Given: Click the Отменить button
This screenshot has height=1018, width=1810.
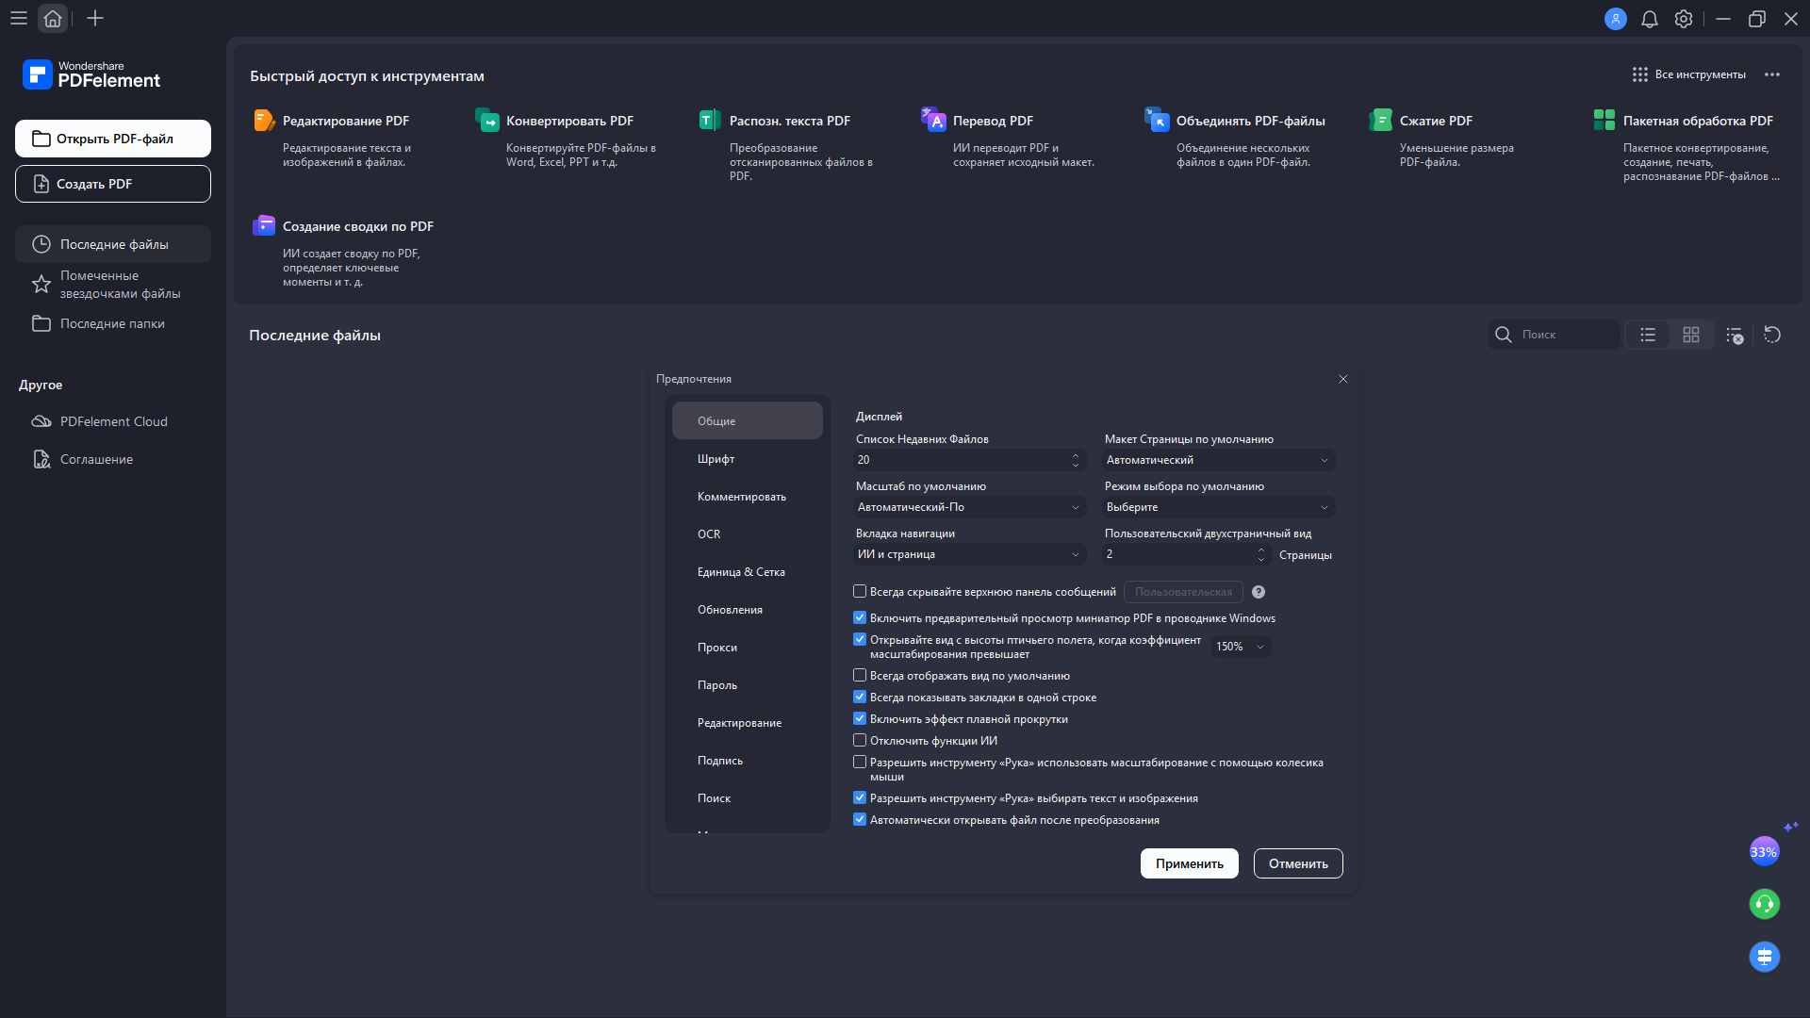Looking at the screenshot, I should 1297,863.
